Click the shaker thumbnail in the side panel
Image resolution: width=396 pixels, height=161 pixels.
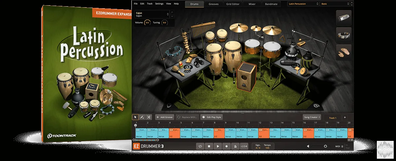(x=344, y=18)
